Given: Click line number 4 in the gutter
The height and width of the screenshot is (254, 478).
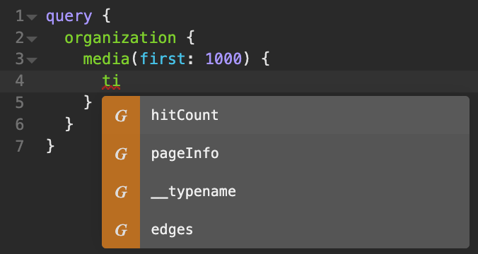Looking at the screenshot, I should [x=20, y=81].
